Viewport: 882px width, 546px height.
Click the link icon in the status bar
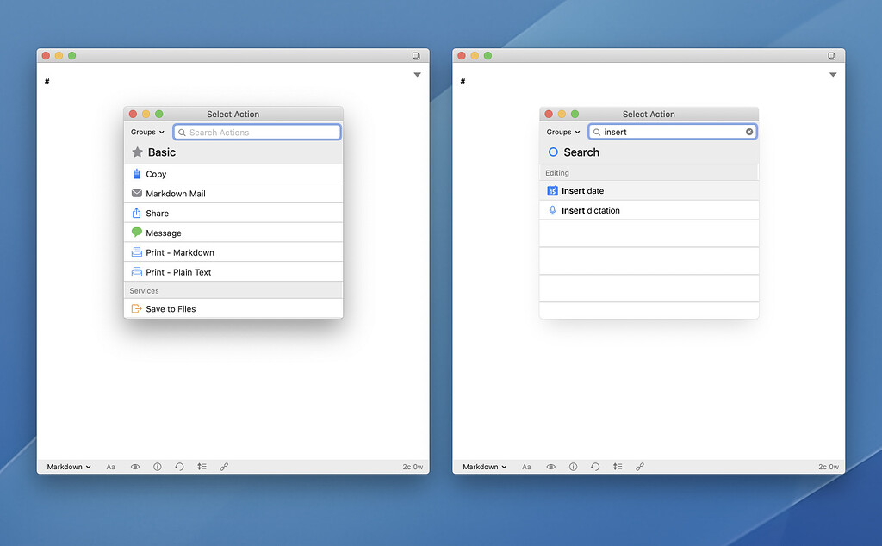[x=223, y=466]
